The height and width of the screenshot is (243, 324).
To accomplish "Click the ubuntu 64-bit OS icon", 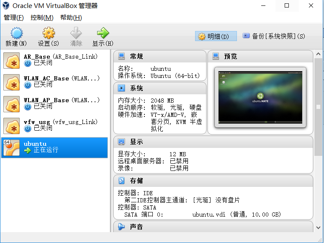I will click(x=12, y=147).
